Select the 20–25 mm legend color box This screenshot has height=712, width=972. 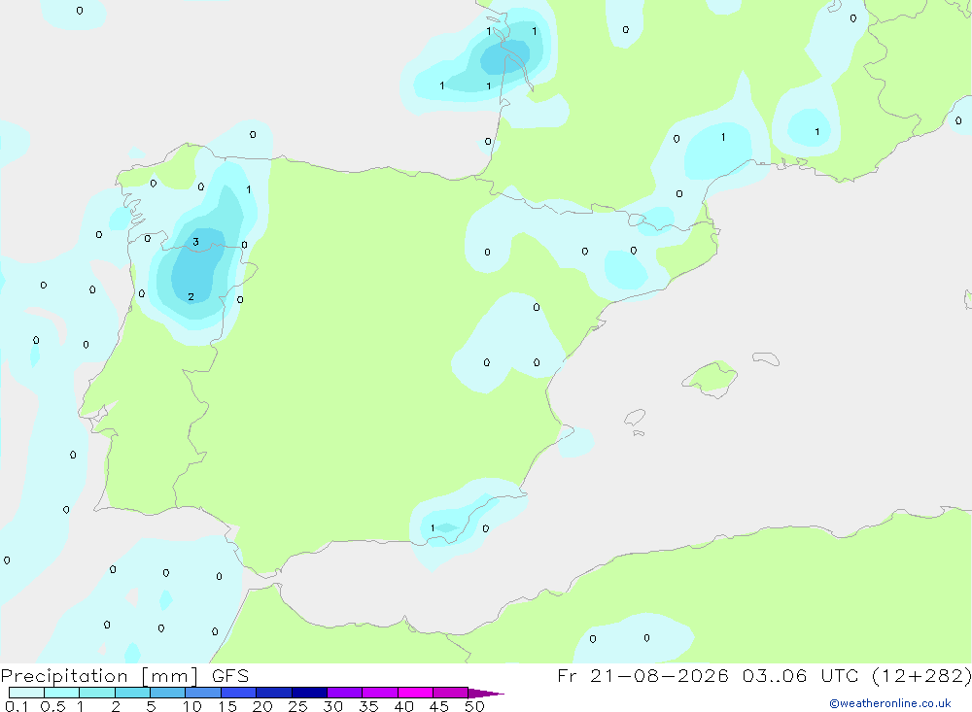274,693
